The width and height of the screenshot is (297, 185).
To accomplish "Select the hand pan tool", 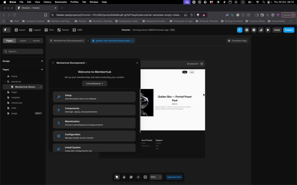I will (124, 177).
